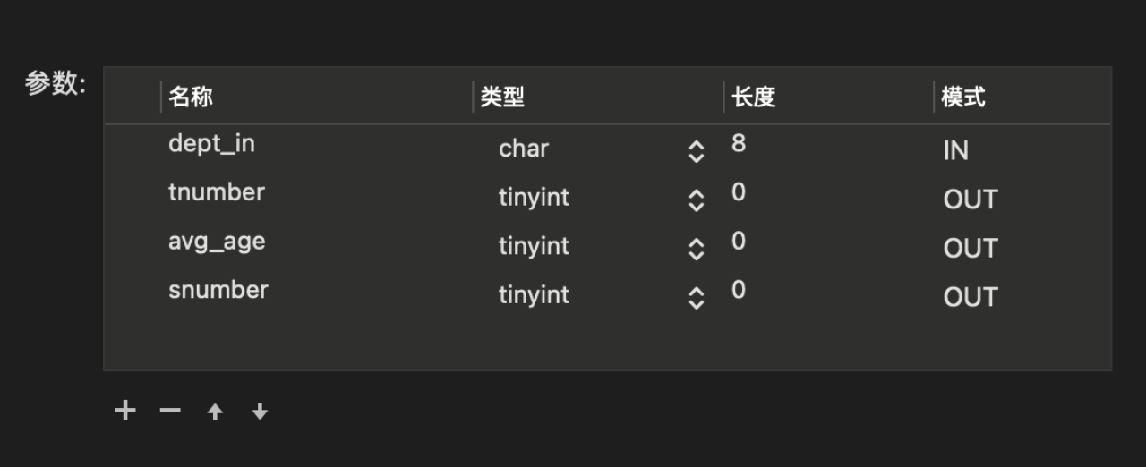Select the avg_age parameter name
The image size is (1146, 467).
pos(217,242)
